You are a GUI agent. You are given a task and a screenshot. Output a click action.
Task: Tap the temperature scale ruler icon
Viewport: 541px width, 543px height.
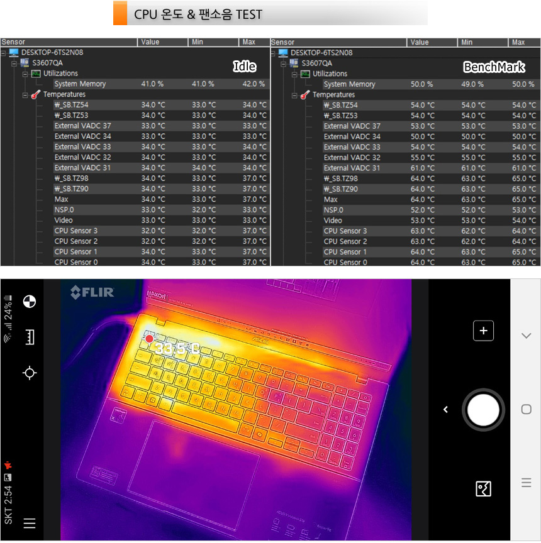point(29,337)
